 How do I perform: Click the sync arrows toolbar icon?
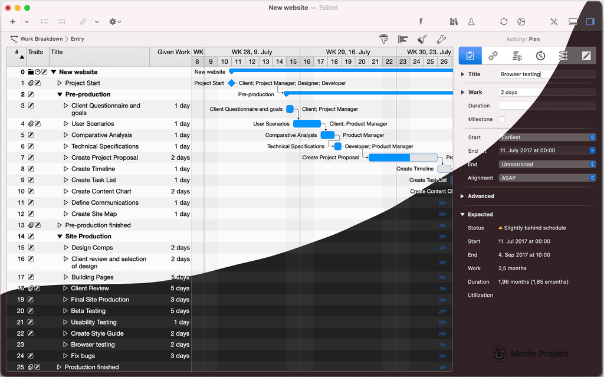coord(503,22)
